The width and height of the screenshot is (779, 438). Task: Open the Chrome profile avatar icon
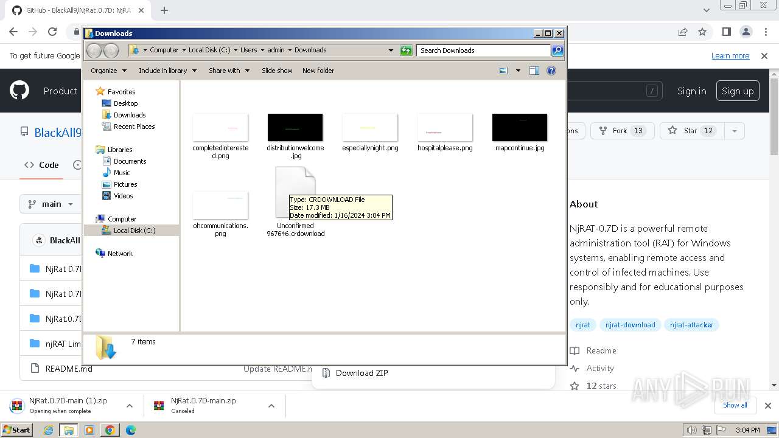coord(746,32)
